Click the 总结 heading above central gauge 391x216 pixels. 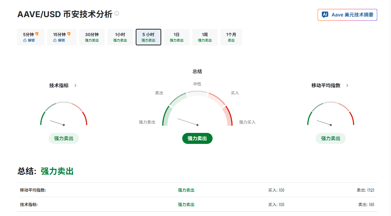[x=197, y=71]
